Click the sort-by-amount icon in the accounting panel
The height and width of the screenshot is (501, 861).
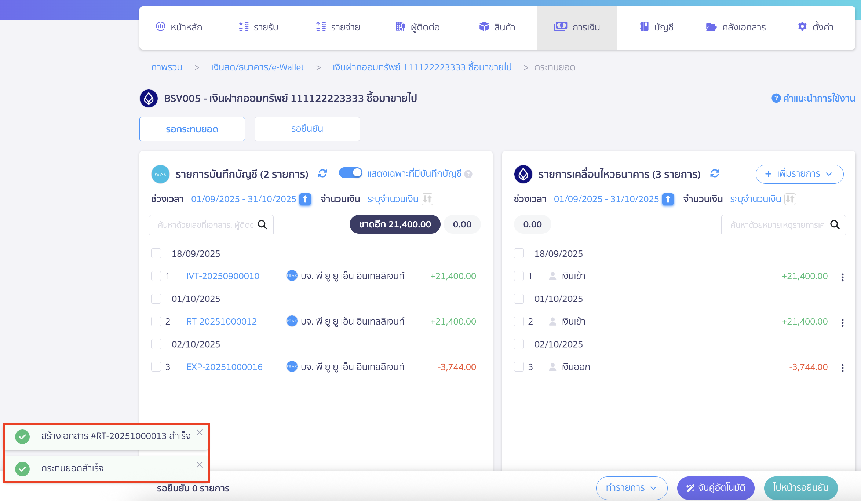[x=427, y=199]
